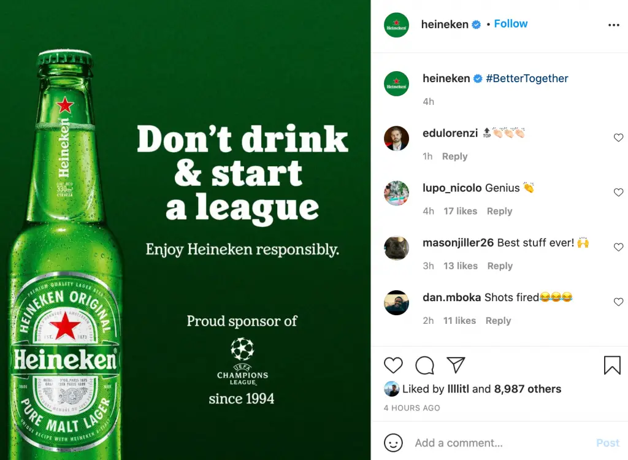Screen dimensions: 628x460
Task: Open comments via the speech bubble icon
Action: point(424,366)
